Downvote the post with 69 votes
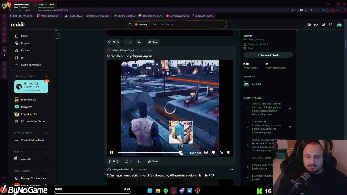 coord(118,161)
